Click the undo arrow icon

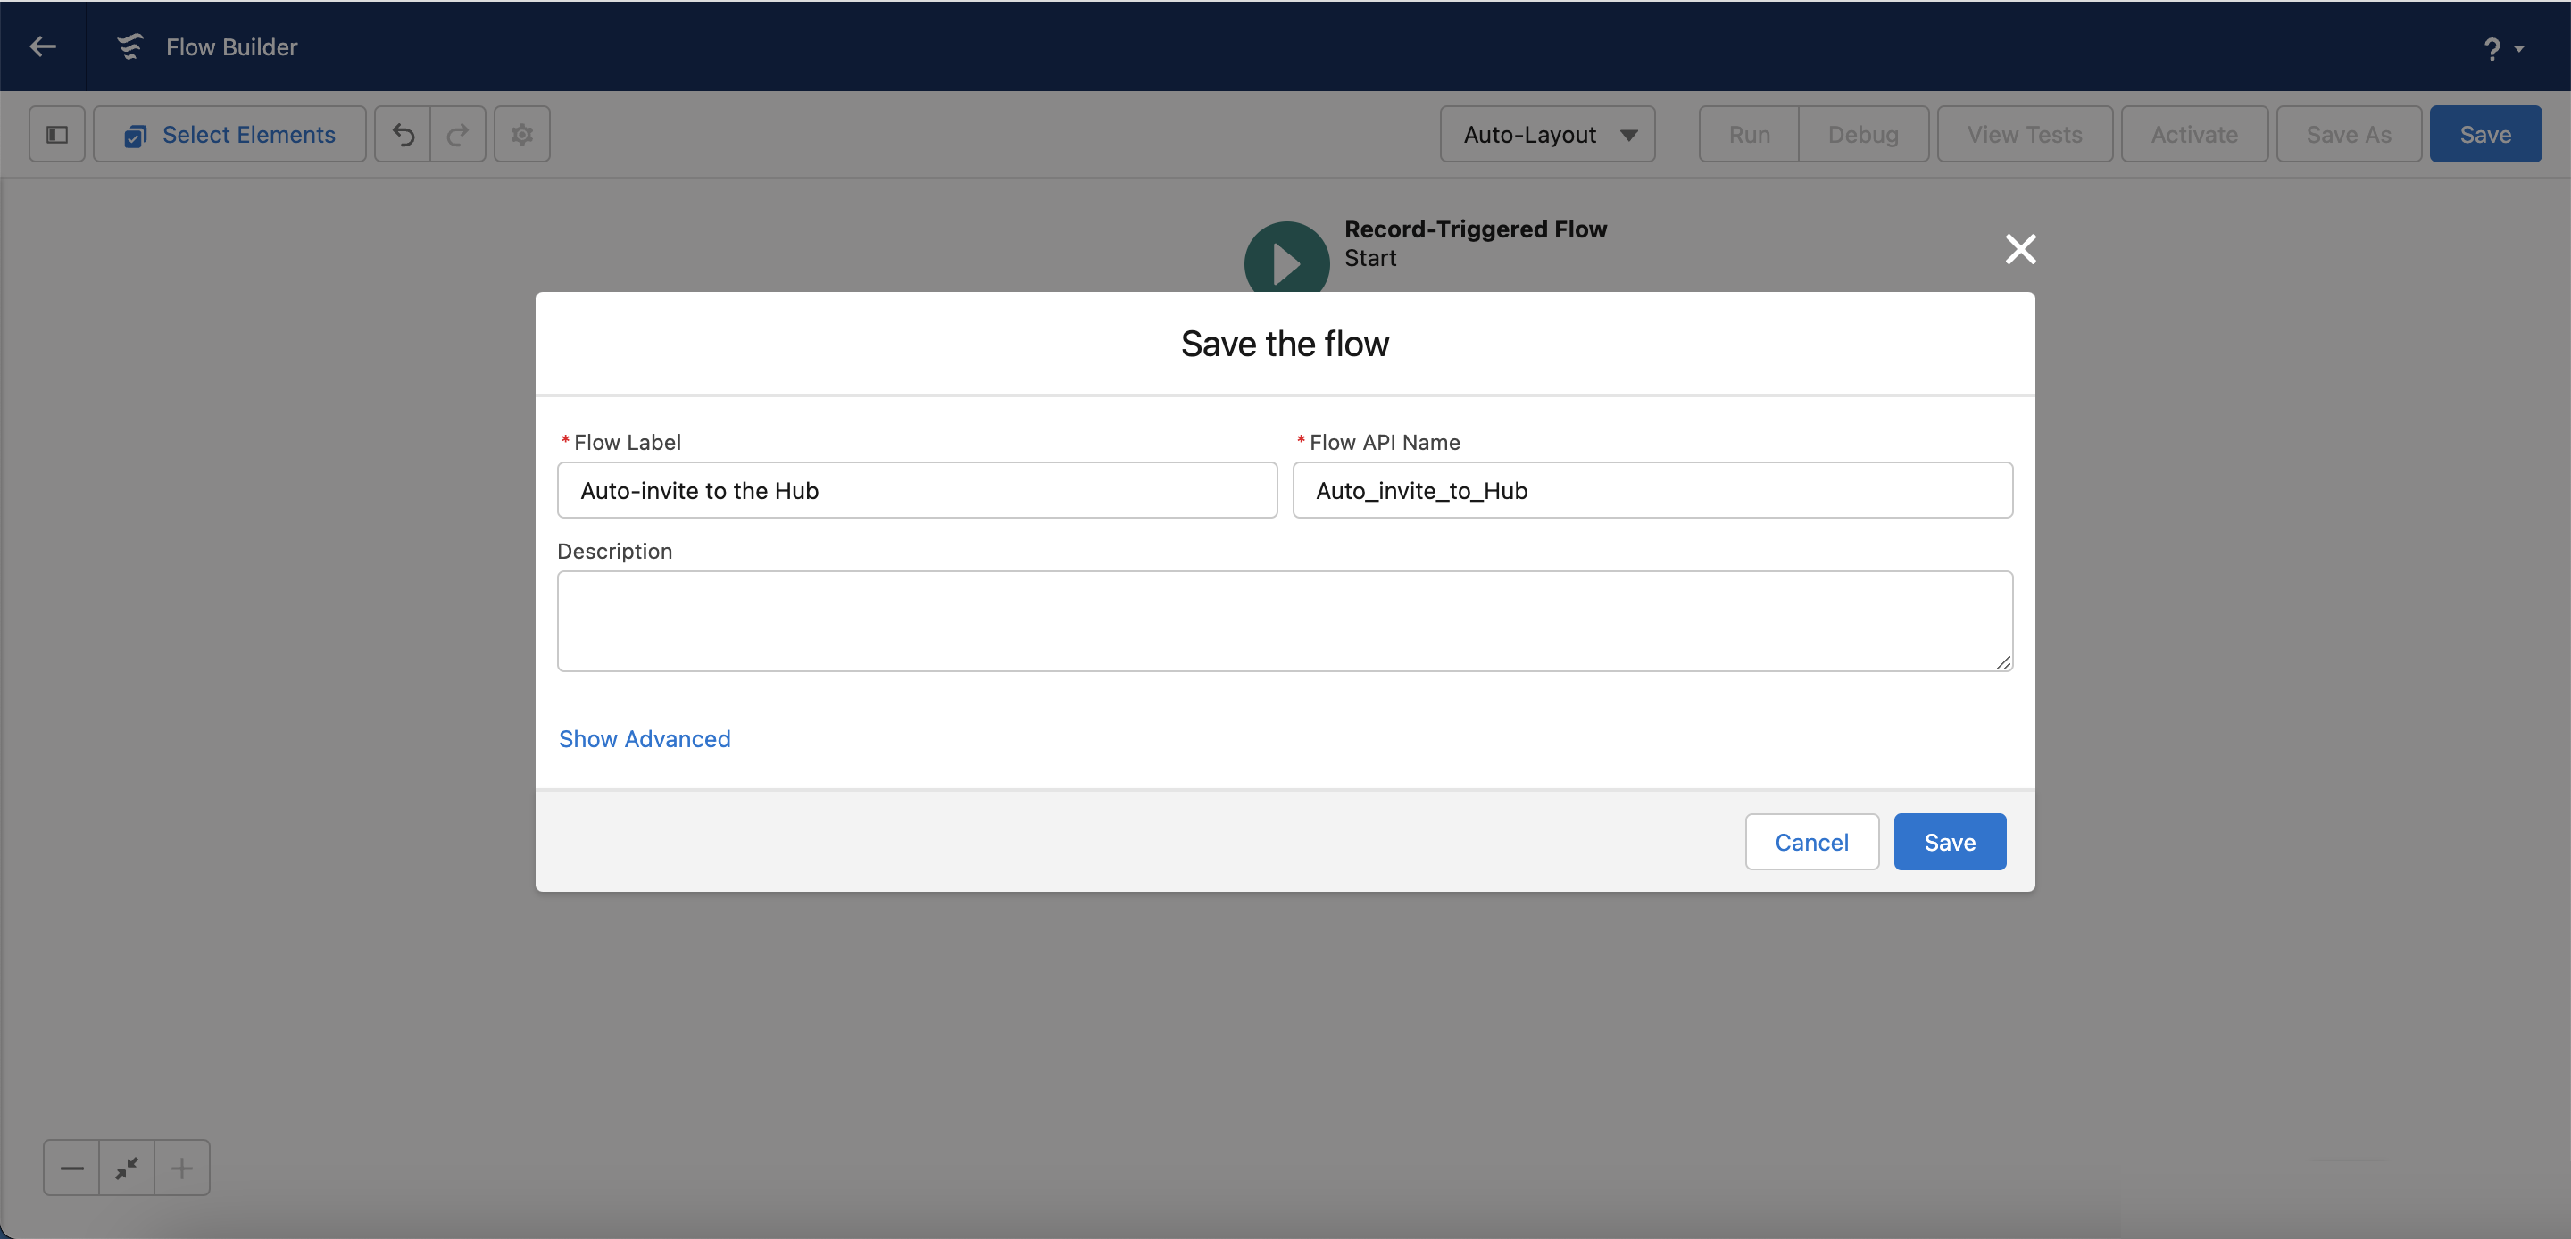[x=404, y=134]
